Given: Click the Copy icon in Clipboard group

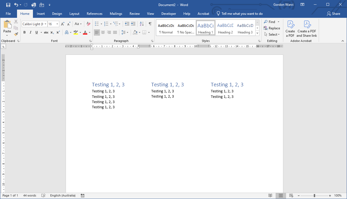Looking at the screenshot, I should [x=16, y=28].
